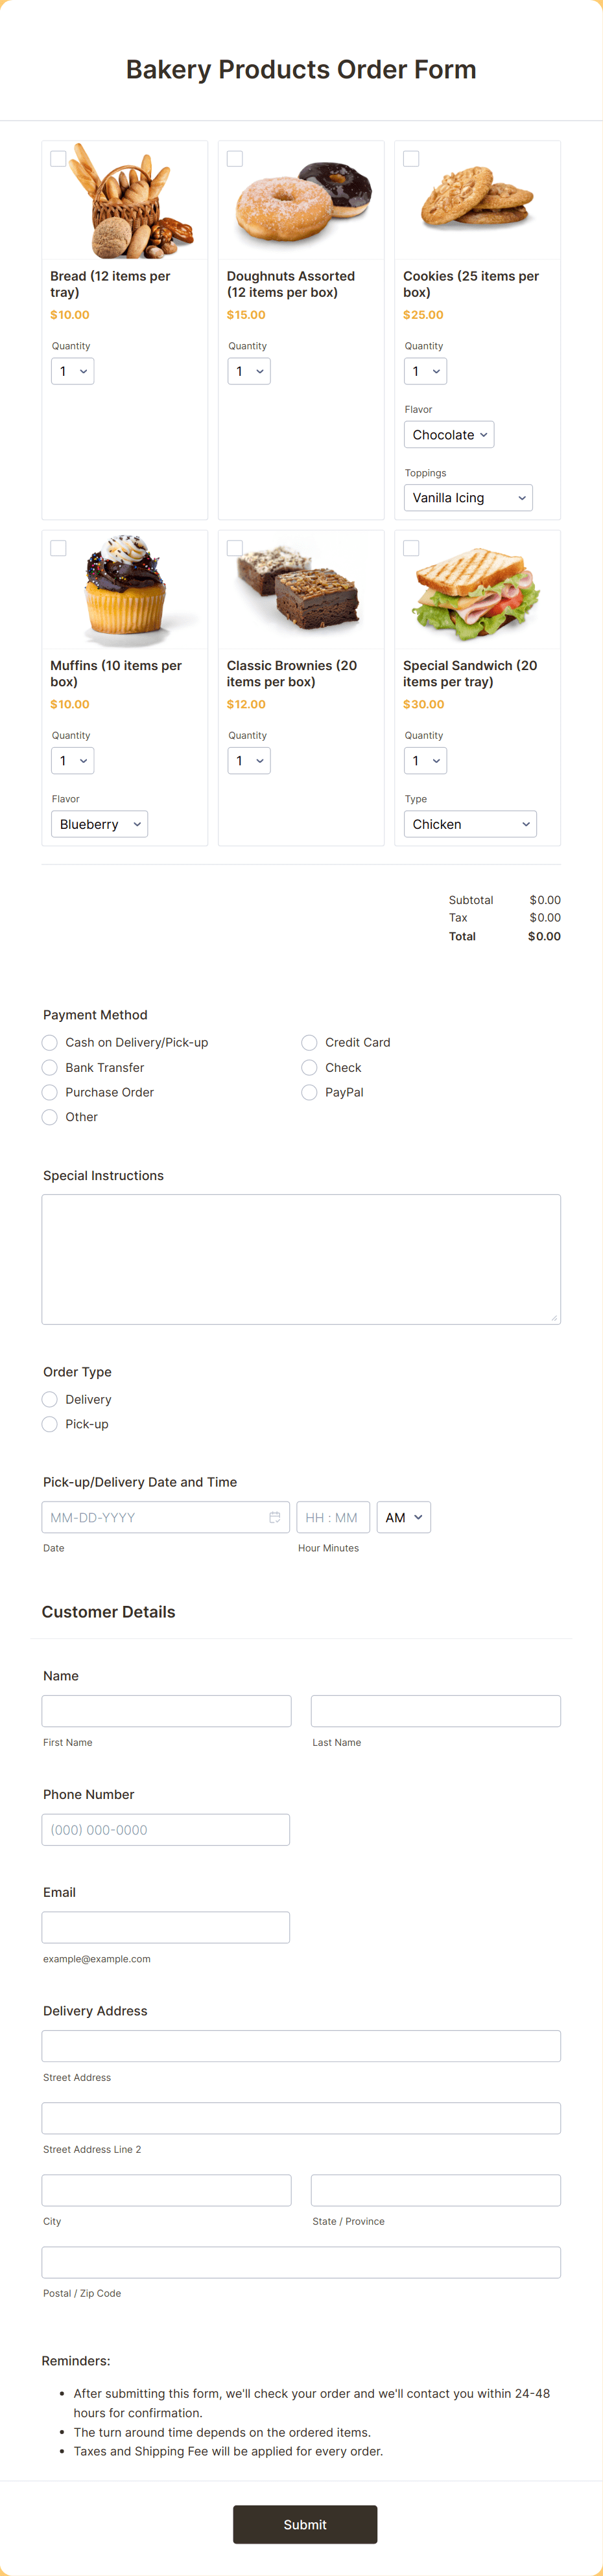Open the calendar icon in the Date field

[274, 1517]
